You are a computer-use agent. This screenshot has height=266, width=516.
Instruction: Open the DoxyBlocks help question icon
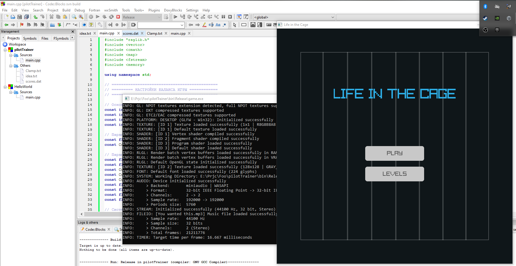pyautogui.click(x=91, y=25)
